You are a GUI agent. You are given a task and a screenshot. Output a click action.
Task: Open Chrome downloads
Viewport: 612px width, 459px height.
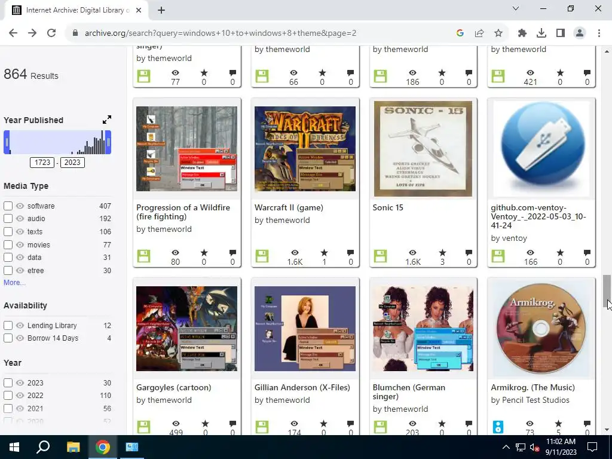(541, 33)
